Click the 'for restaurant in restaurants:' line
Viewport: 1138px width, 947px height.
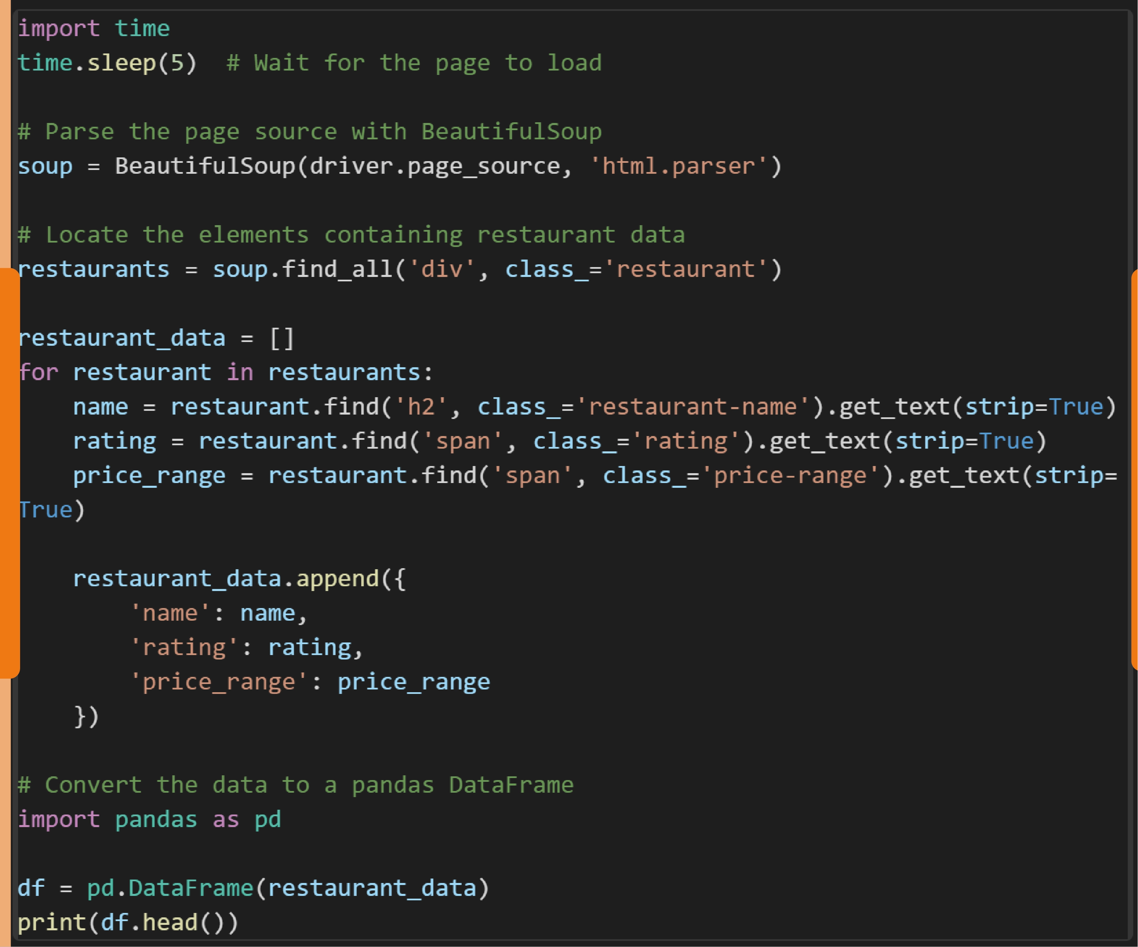point(226,372)
